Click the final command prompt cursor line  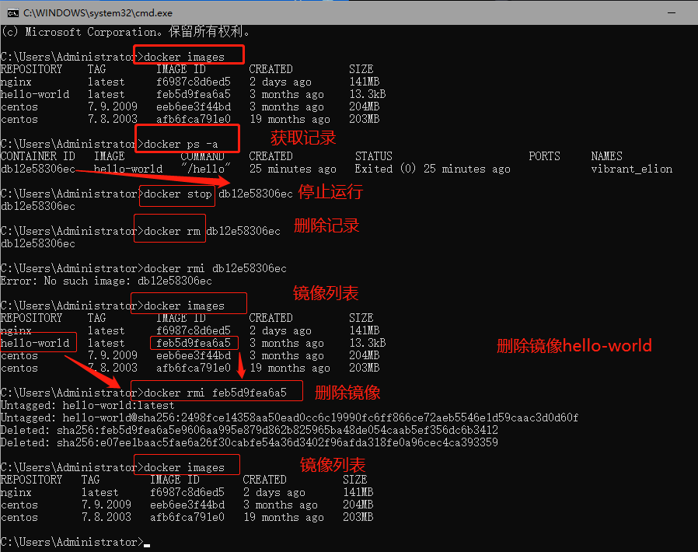pos(75,542)
